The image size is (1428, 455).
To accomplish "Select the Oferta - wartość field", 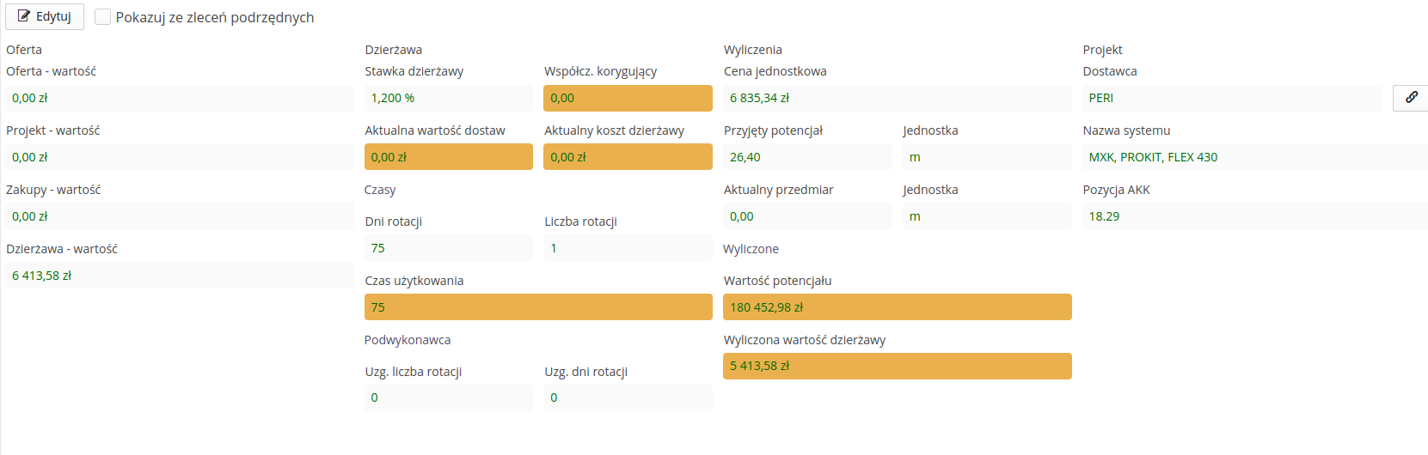I will [x=179, y=98].
